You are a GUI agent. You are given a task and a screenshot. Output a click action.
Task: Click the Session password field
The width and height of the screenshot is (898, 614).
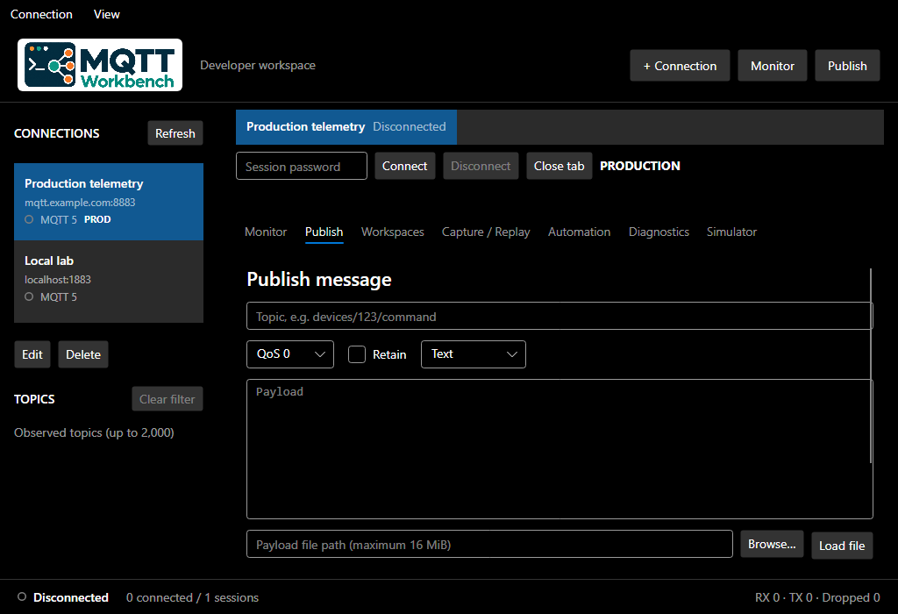tap(302, 166)
